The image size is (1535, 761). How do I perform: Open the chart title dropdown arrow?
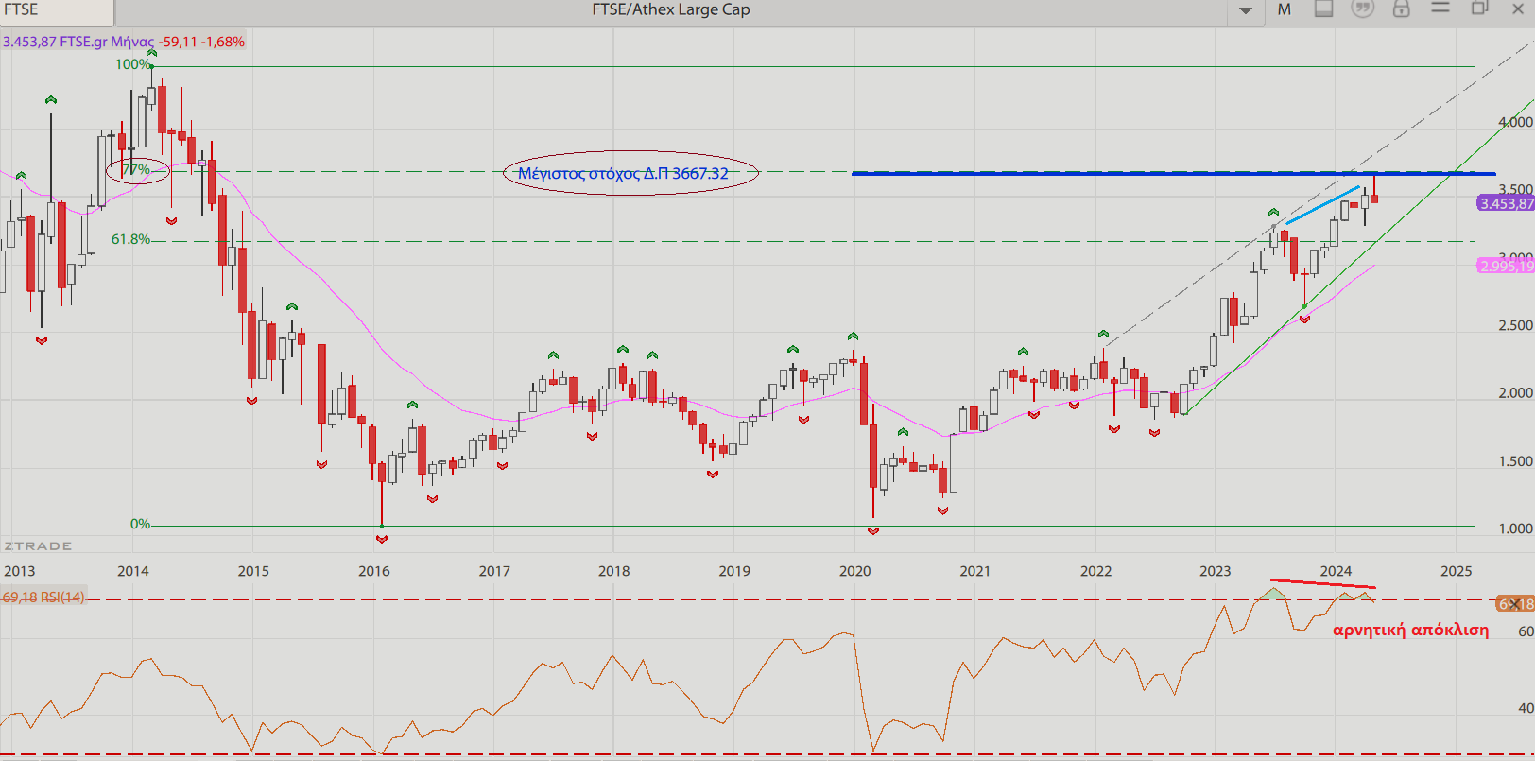tap(1246, 10)
